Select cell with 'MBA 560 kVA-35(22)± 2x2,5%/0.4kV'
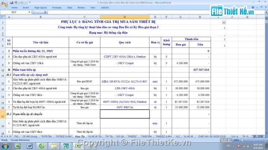 (125, 82)
